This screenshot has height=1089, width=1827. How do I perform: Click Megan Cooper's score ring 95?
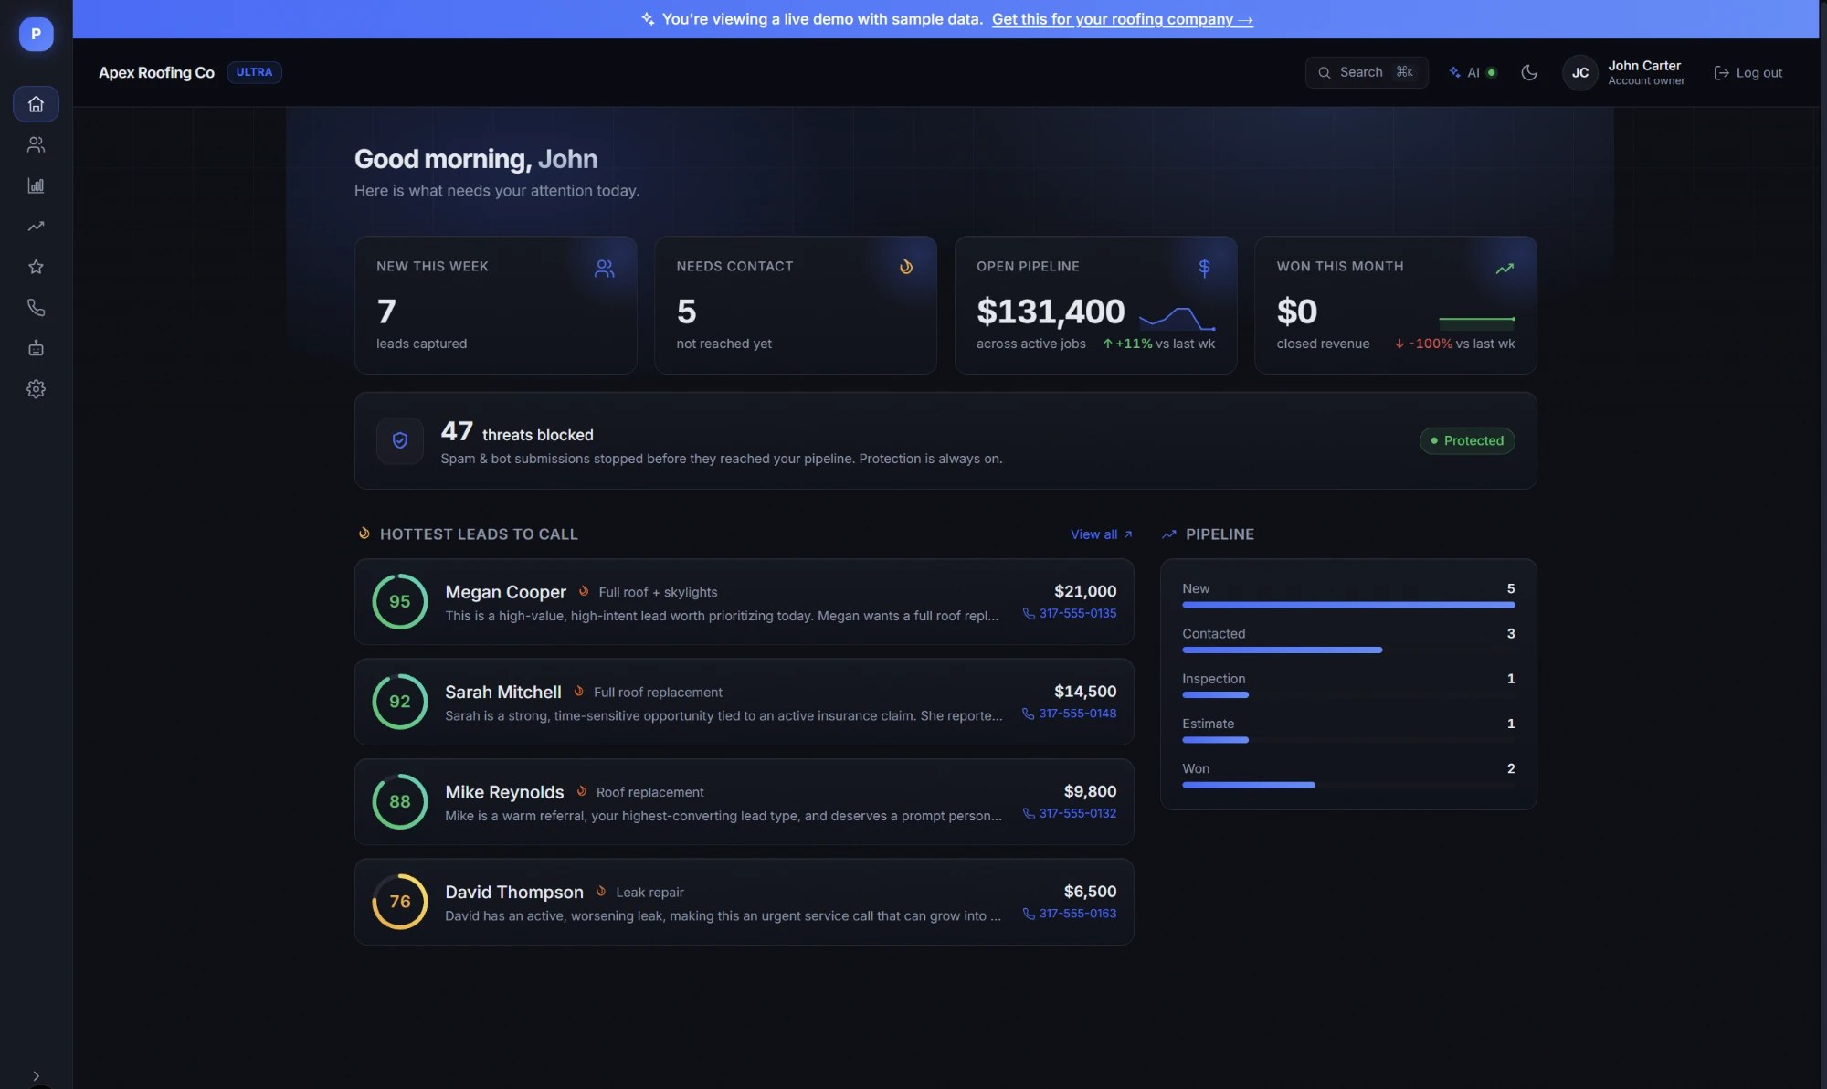400,601
